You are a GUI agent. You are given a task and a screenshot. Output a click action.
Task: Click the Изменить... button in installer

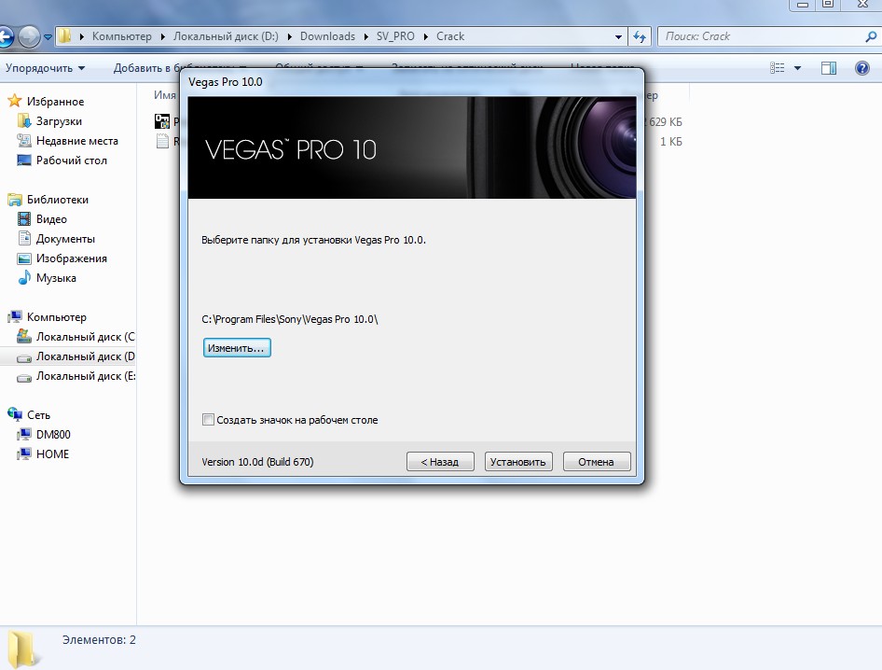click(x=237, y=348)
